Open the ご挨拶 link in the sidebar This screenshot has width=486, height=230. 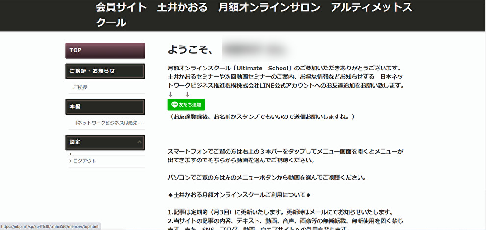(80, 87)
